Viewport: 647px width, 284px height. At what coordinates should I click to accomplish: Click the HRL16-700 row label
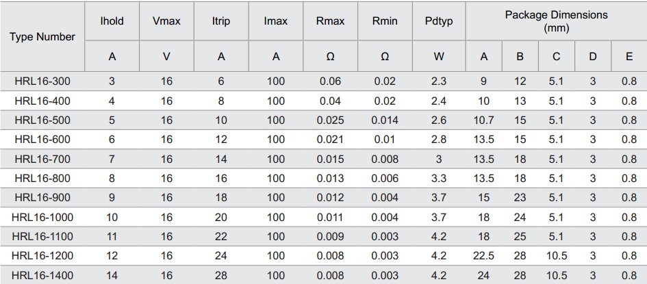(x=42, y=159)
